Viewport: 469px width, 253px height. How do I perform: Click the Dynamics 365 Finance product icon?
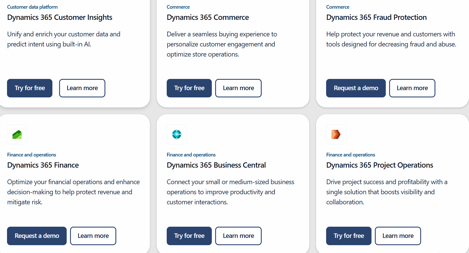[17, 134]
